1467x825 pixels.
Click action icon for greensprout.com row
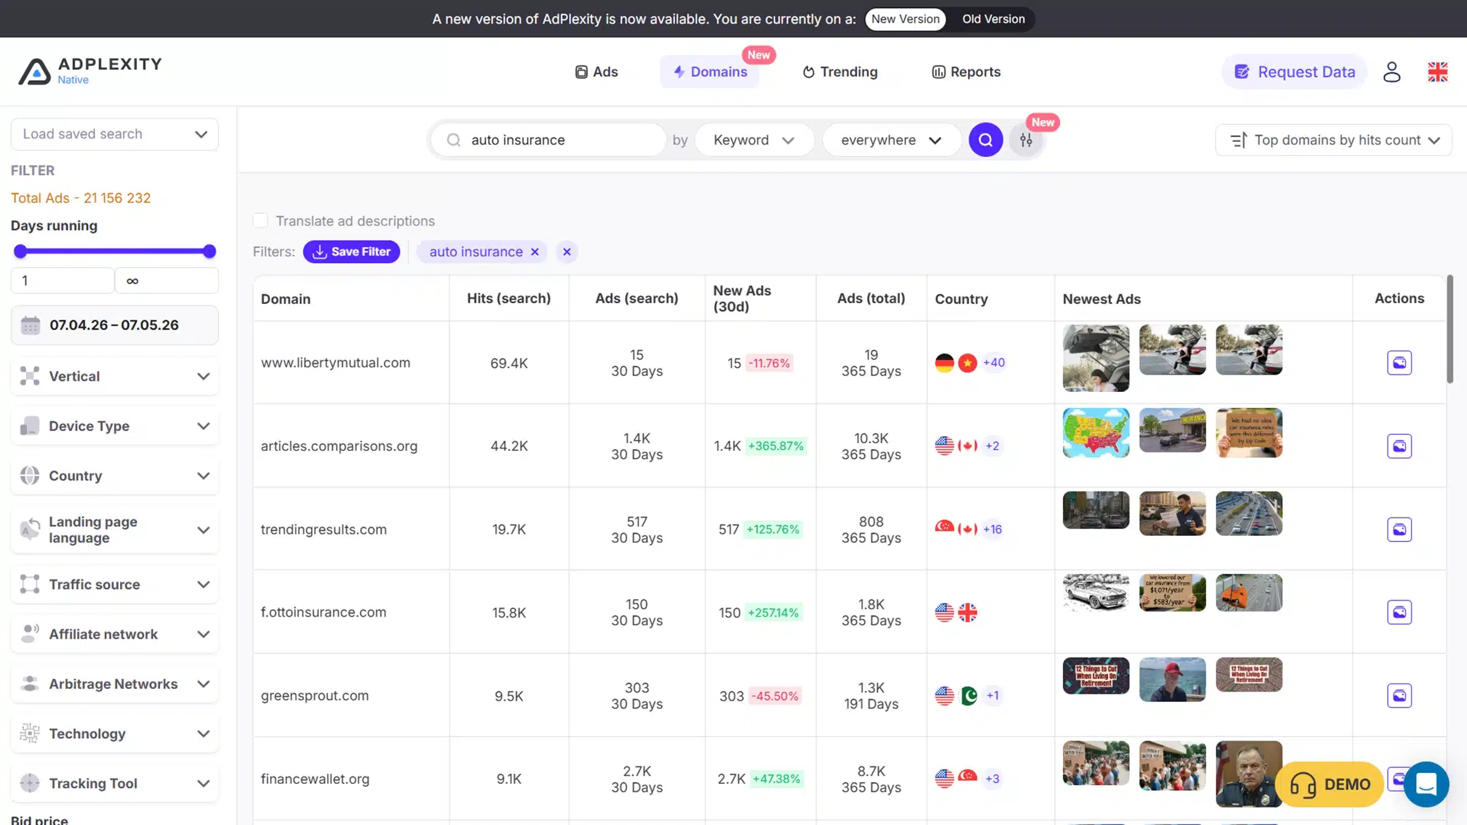(x=1399, y=695)
